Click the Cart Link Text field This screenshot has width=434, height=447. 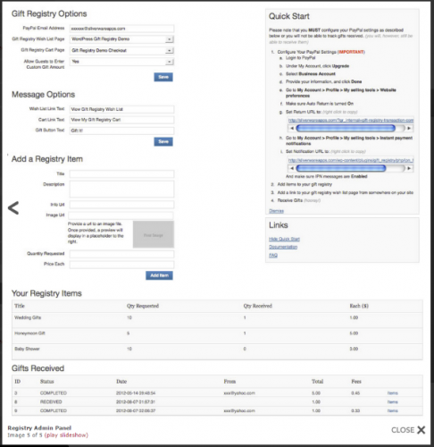click(x=121, y=120)
